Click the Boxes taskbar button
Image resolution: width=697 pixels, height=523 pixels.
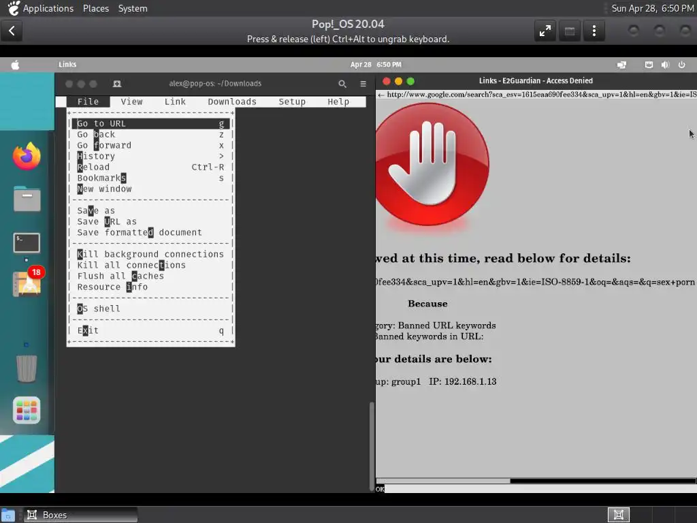(80, 515)
